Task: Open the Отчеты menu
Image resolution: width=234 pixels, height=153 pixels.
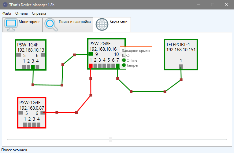Action: click(x=21, y=13)
